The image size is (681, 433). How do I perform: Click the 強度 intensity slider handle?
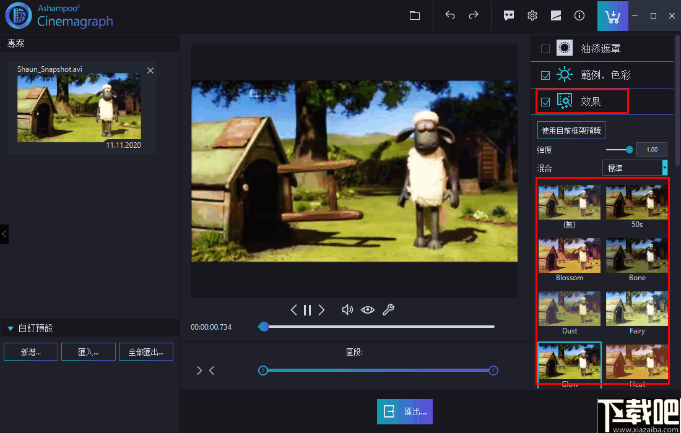pyautogui.click(x=630, y=149)
